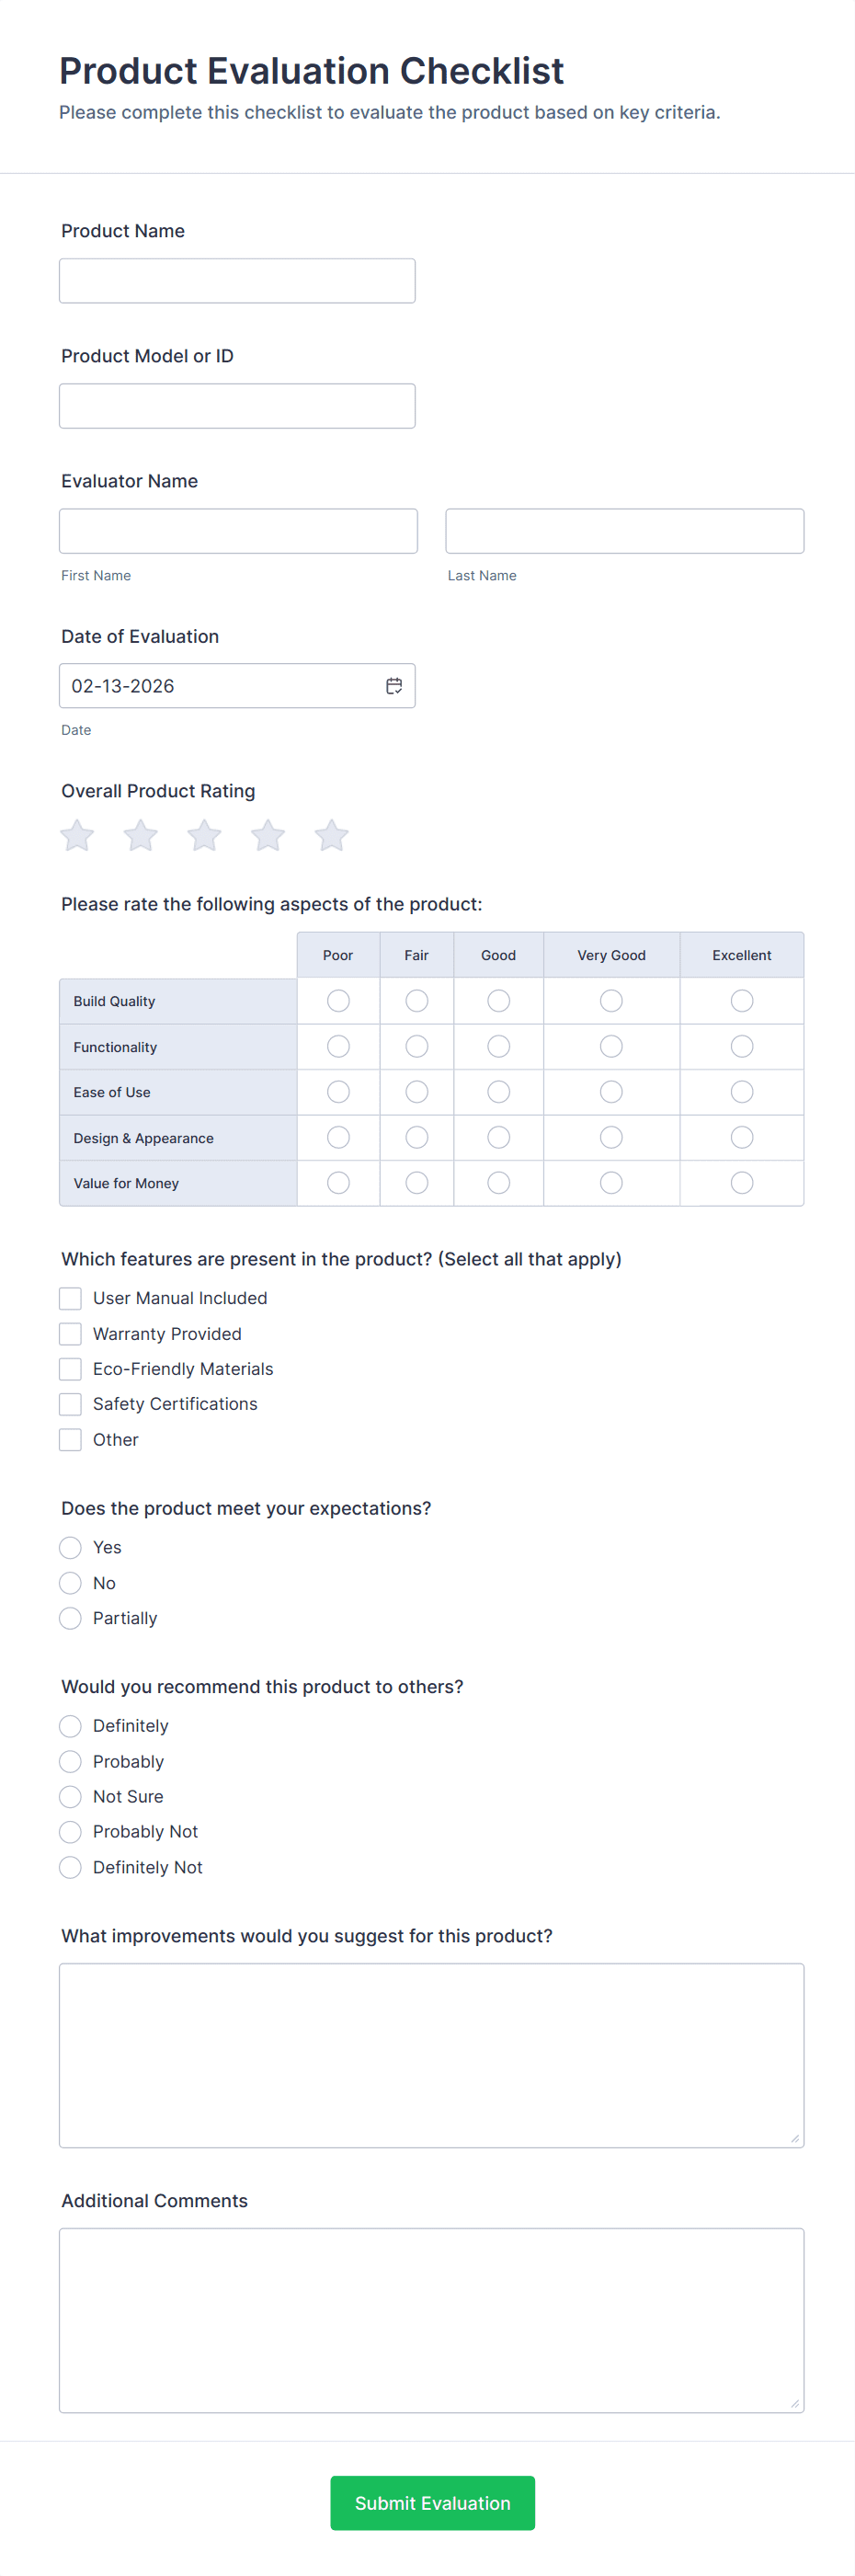Check User Manual Included

[70, 1298]
